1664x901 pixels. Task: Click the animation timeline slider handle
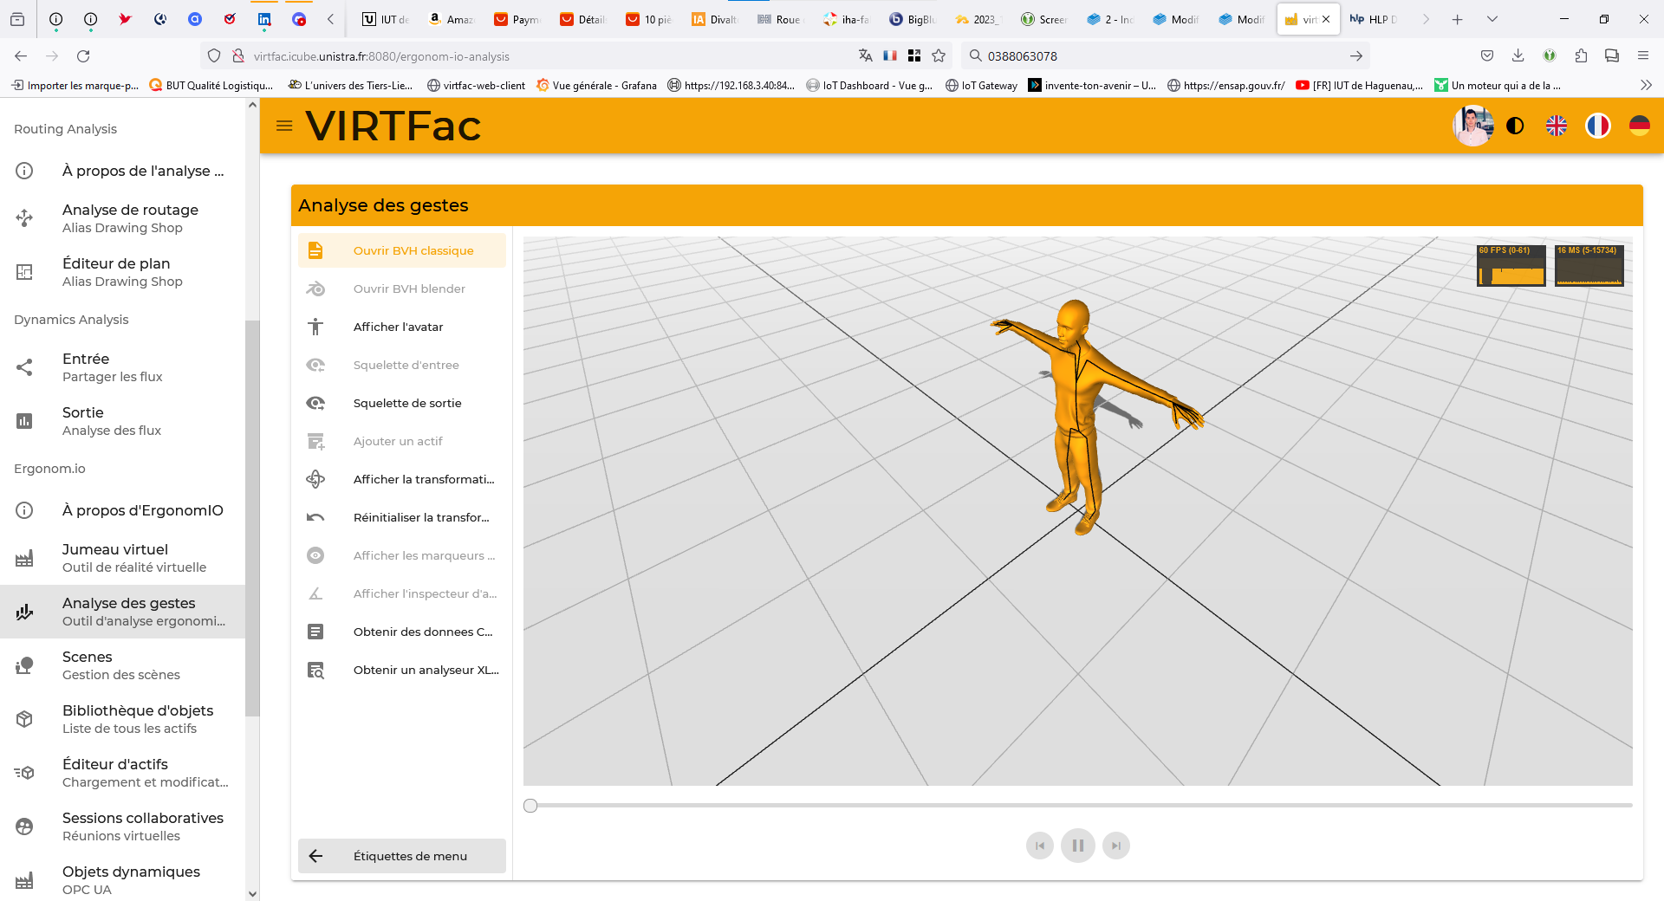point(530,806)
